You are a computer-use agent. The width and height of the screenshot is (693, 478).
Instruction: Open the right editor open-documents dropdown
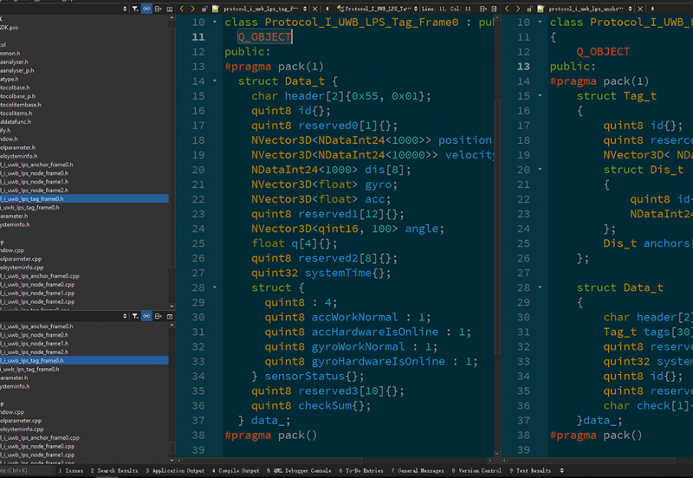tap(630, 9)
